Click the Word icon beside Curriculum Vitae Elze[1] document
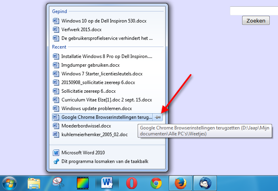278x191 pixels. point(56,100)
